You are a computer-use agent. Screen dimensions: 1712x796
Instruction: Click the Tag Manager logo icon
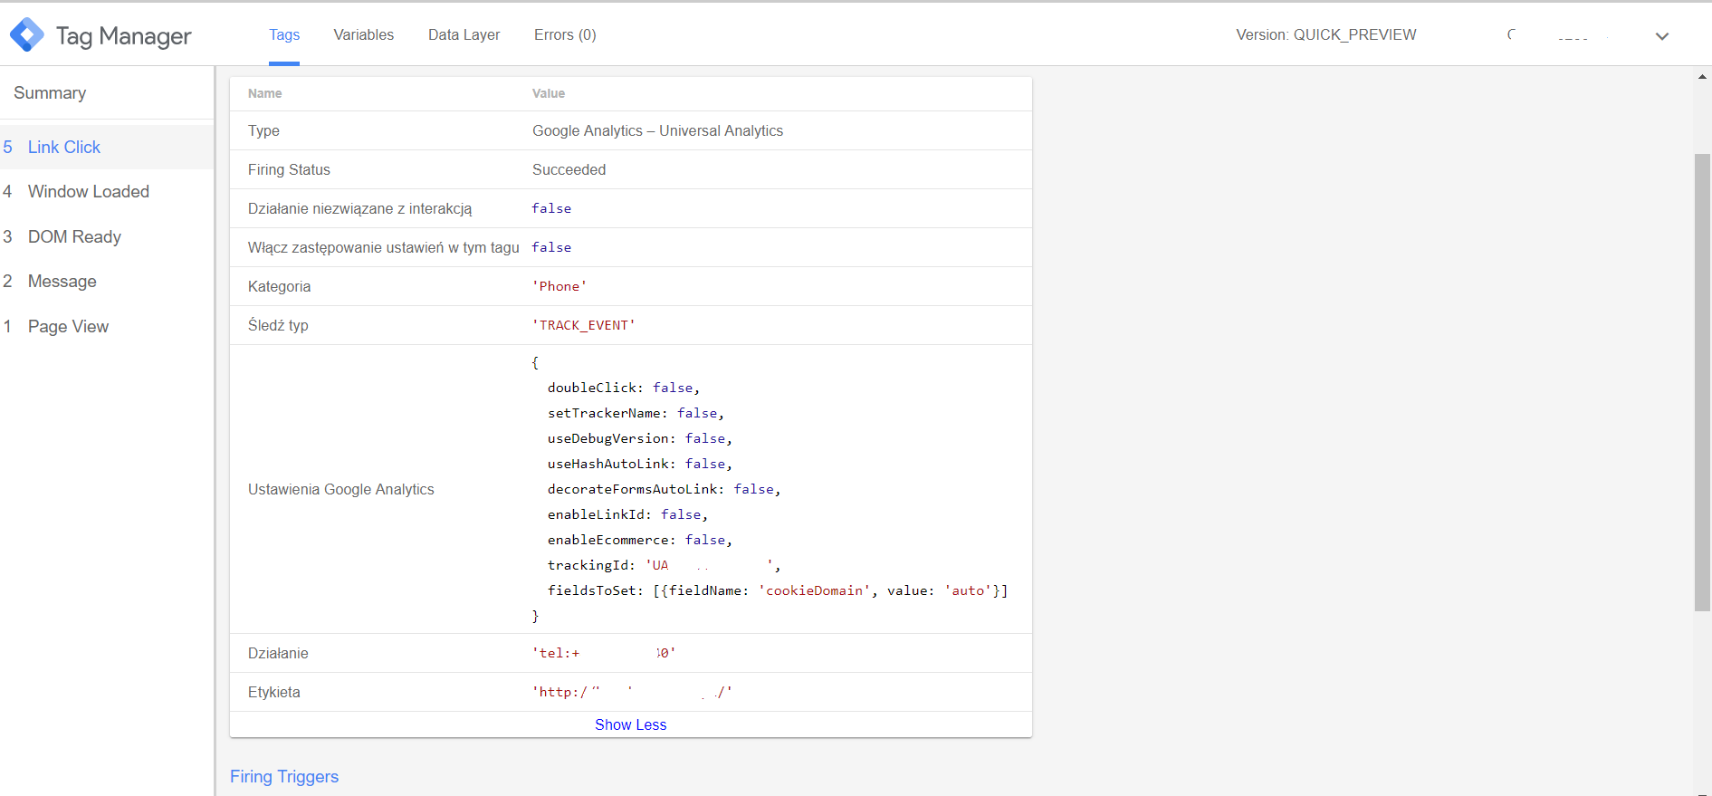pos(27,34)
